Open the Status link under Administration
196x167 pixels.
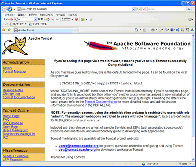pos(7,68)
